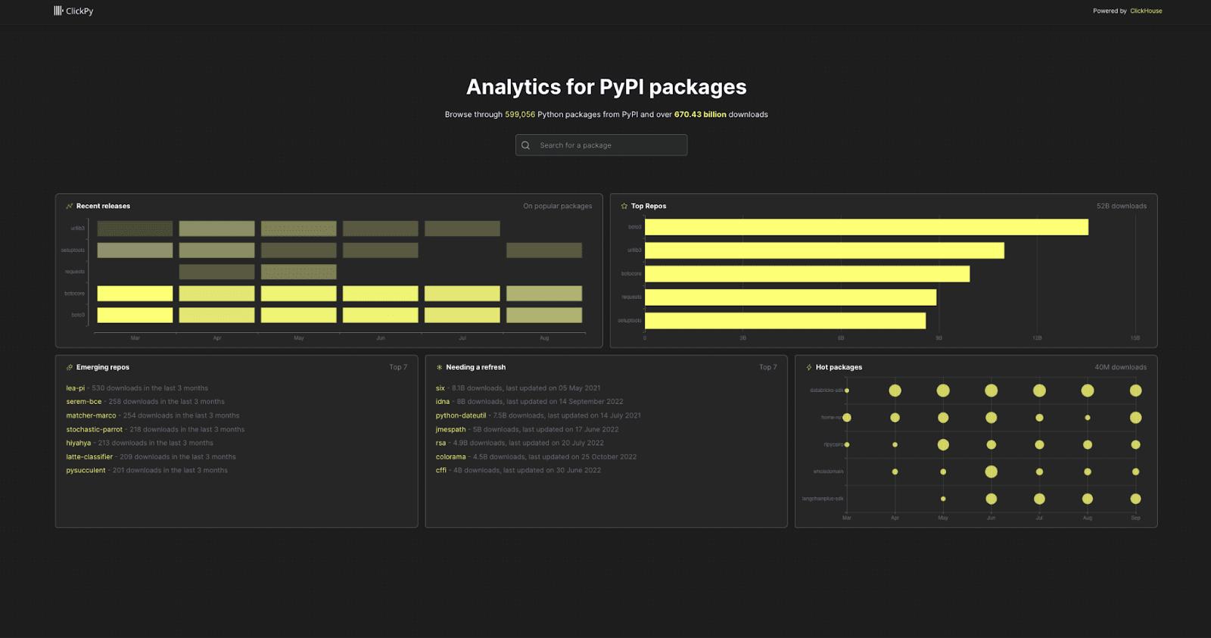Click the botocore bar in Top Repos
This screenshot has height=638, width=1211.
pyautogui.click(x=807, y=274)
